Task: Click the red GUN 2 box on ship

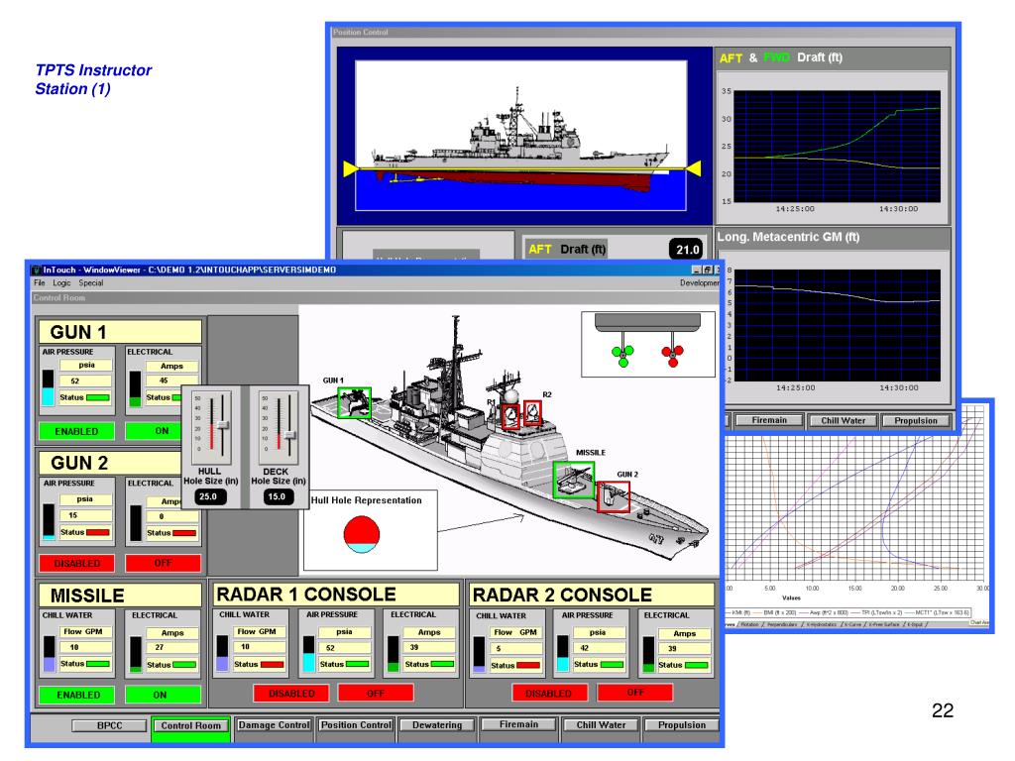Action: [613, 496]
